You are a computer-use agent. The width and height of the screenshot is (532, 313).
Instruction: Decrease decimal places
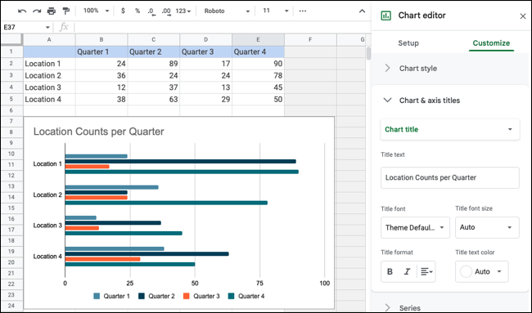151,11
